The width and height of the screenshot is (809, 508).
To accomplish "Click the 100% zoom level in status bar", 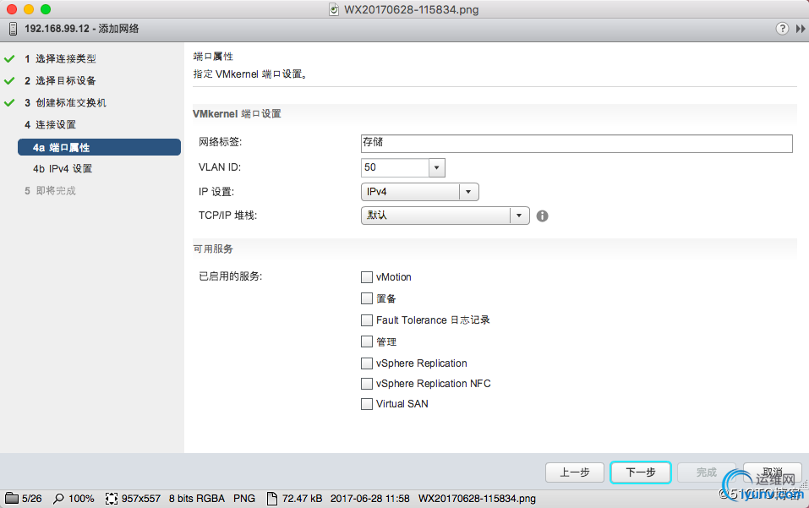I will [81, 499].
